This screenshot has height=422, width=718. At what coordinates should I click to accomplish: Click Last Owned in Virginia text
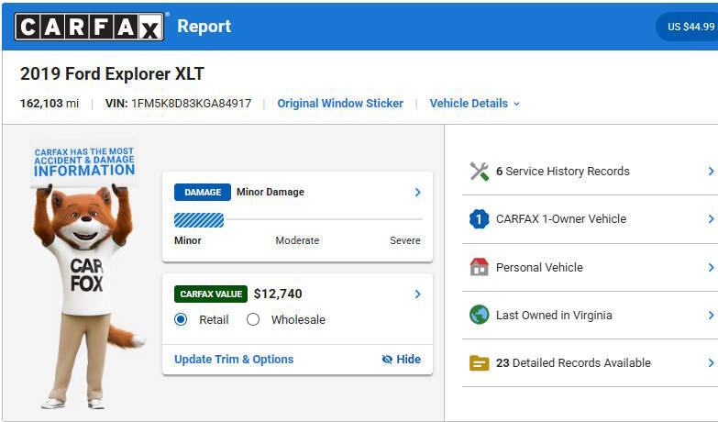(554, 316)
